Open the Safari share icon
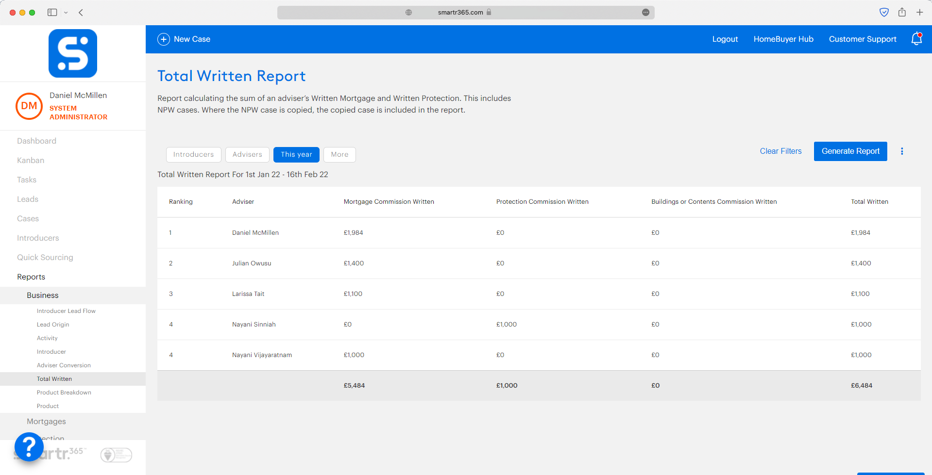 [902, 12]
